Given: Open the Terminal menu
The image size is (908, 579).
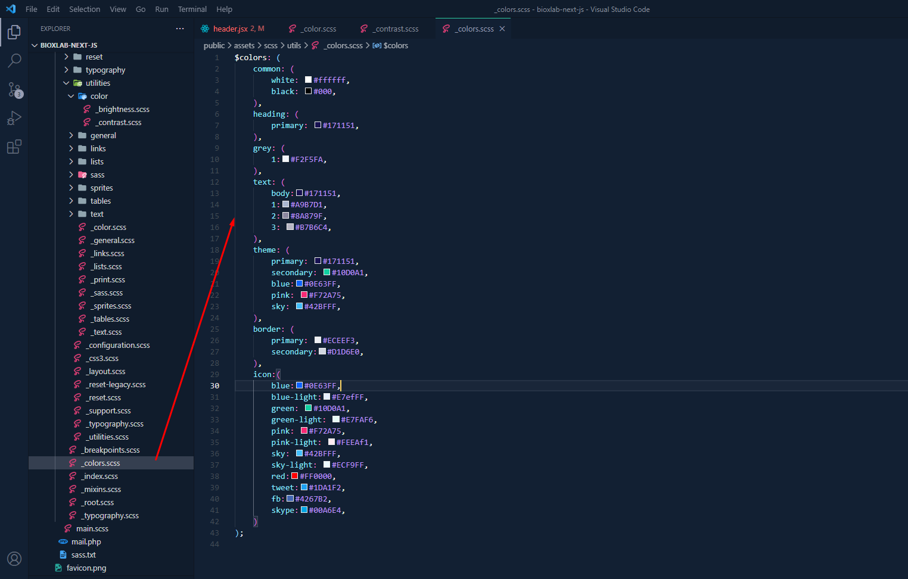Looking at the screenshot, I should pyautogui.click(x=192, y=9).
